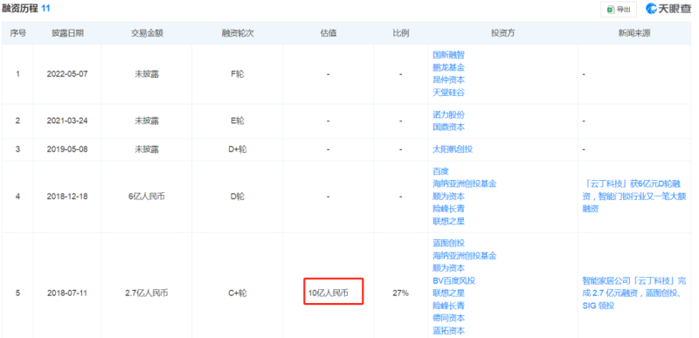Select the date cell 2018-07-11
Viewport: 699px width, 338px height.
tap(67, 293)
